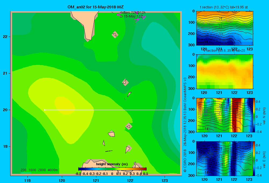Click longitude label 119 on main map
This screenshot has height=183, width=269.
[x=27, y=180]
